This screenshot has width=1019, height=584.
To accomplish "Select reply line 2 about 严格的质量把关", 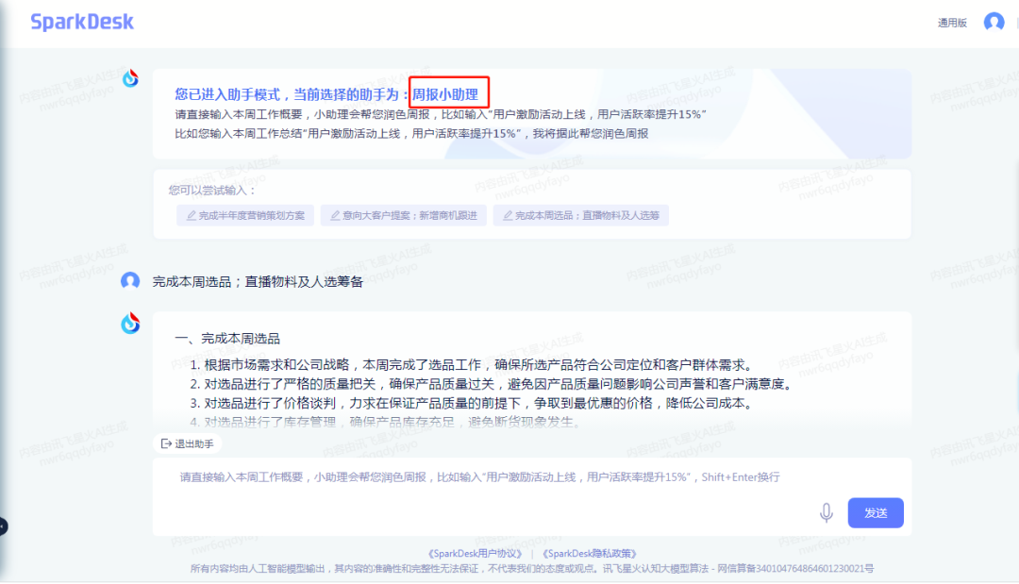I will coord(493,384).
